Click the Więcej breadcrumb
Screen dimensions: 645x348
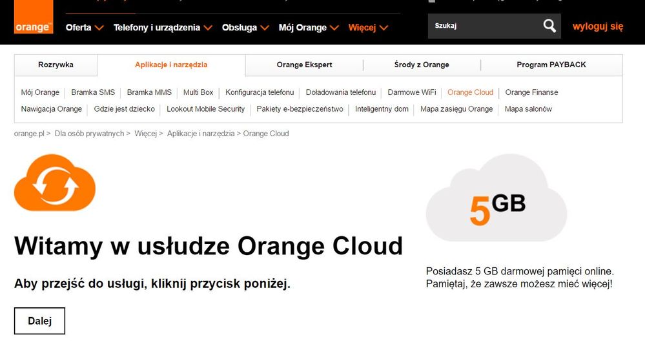point(146,134)
